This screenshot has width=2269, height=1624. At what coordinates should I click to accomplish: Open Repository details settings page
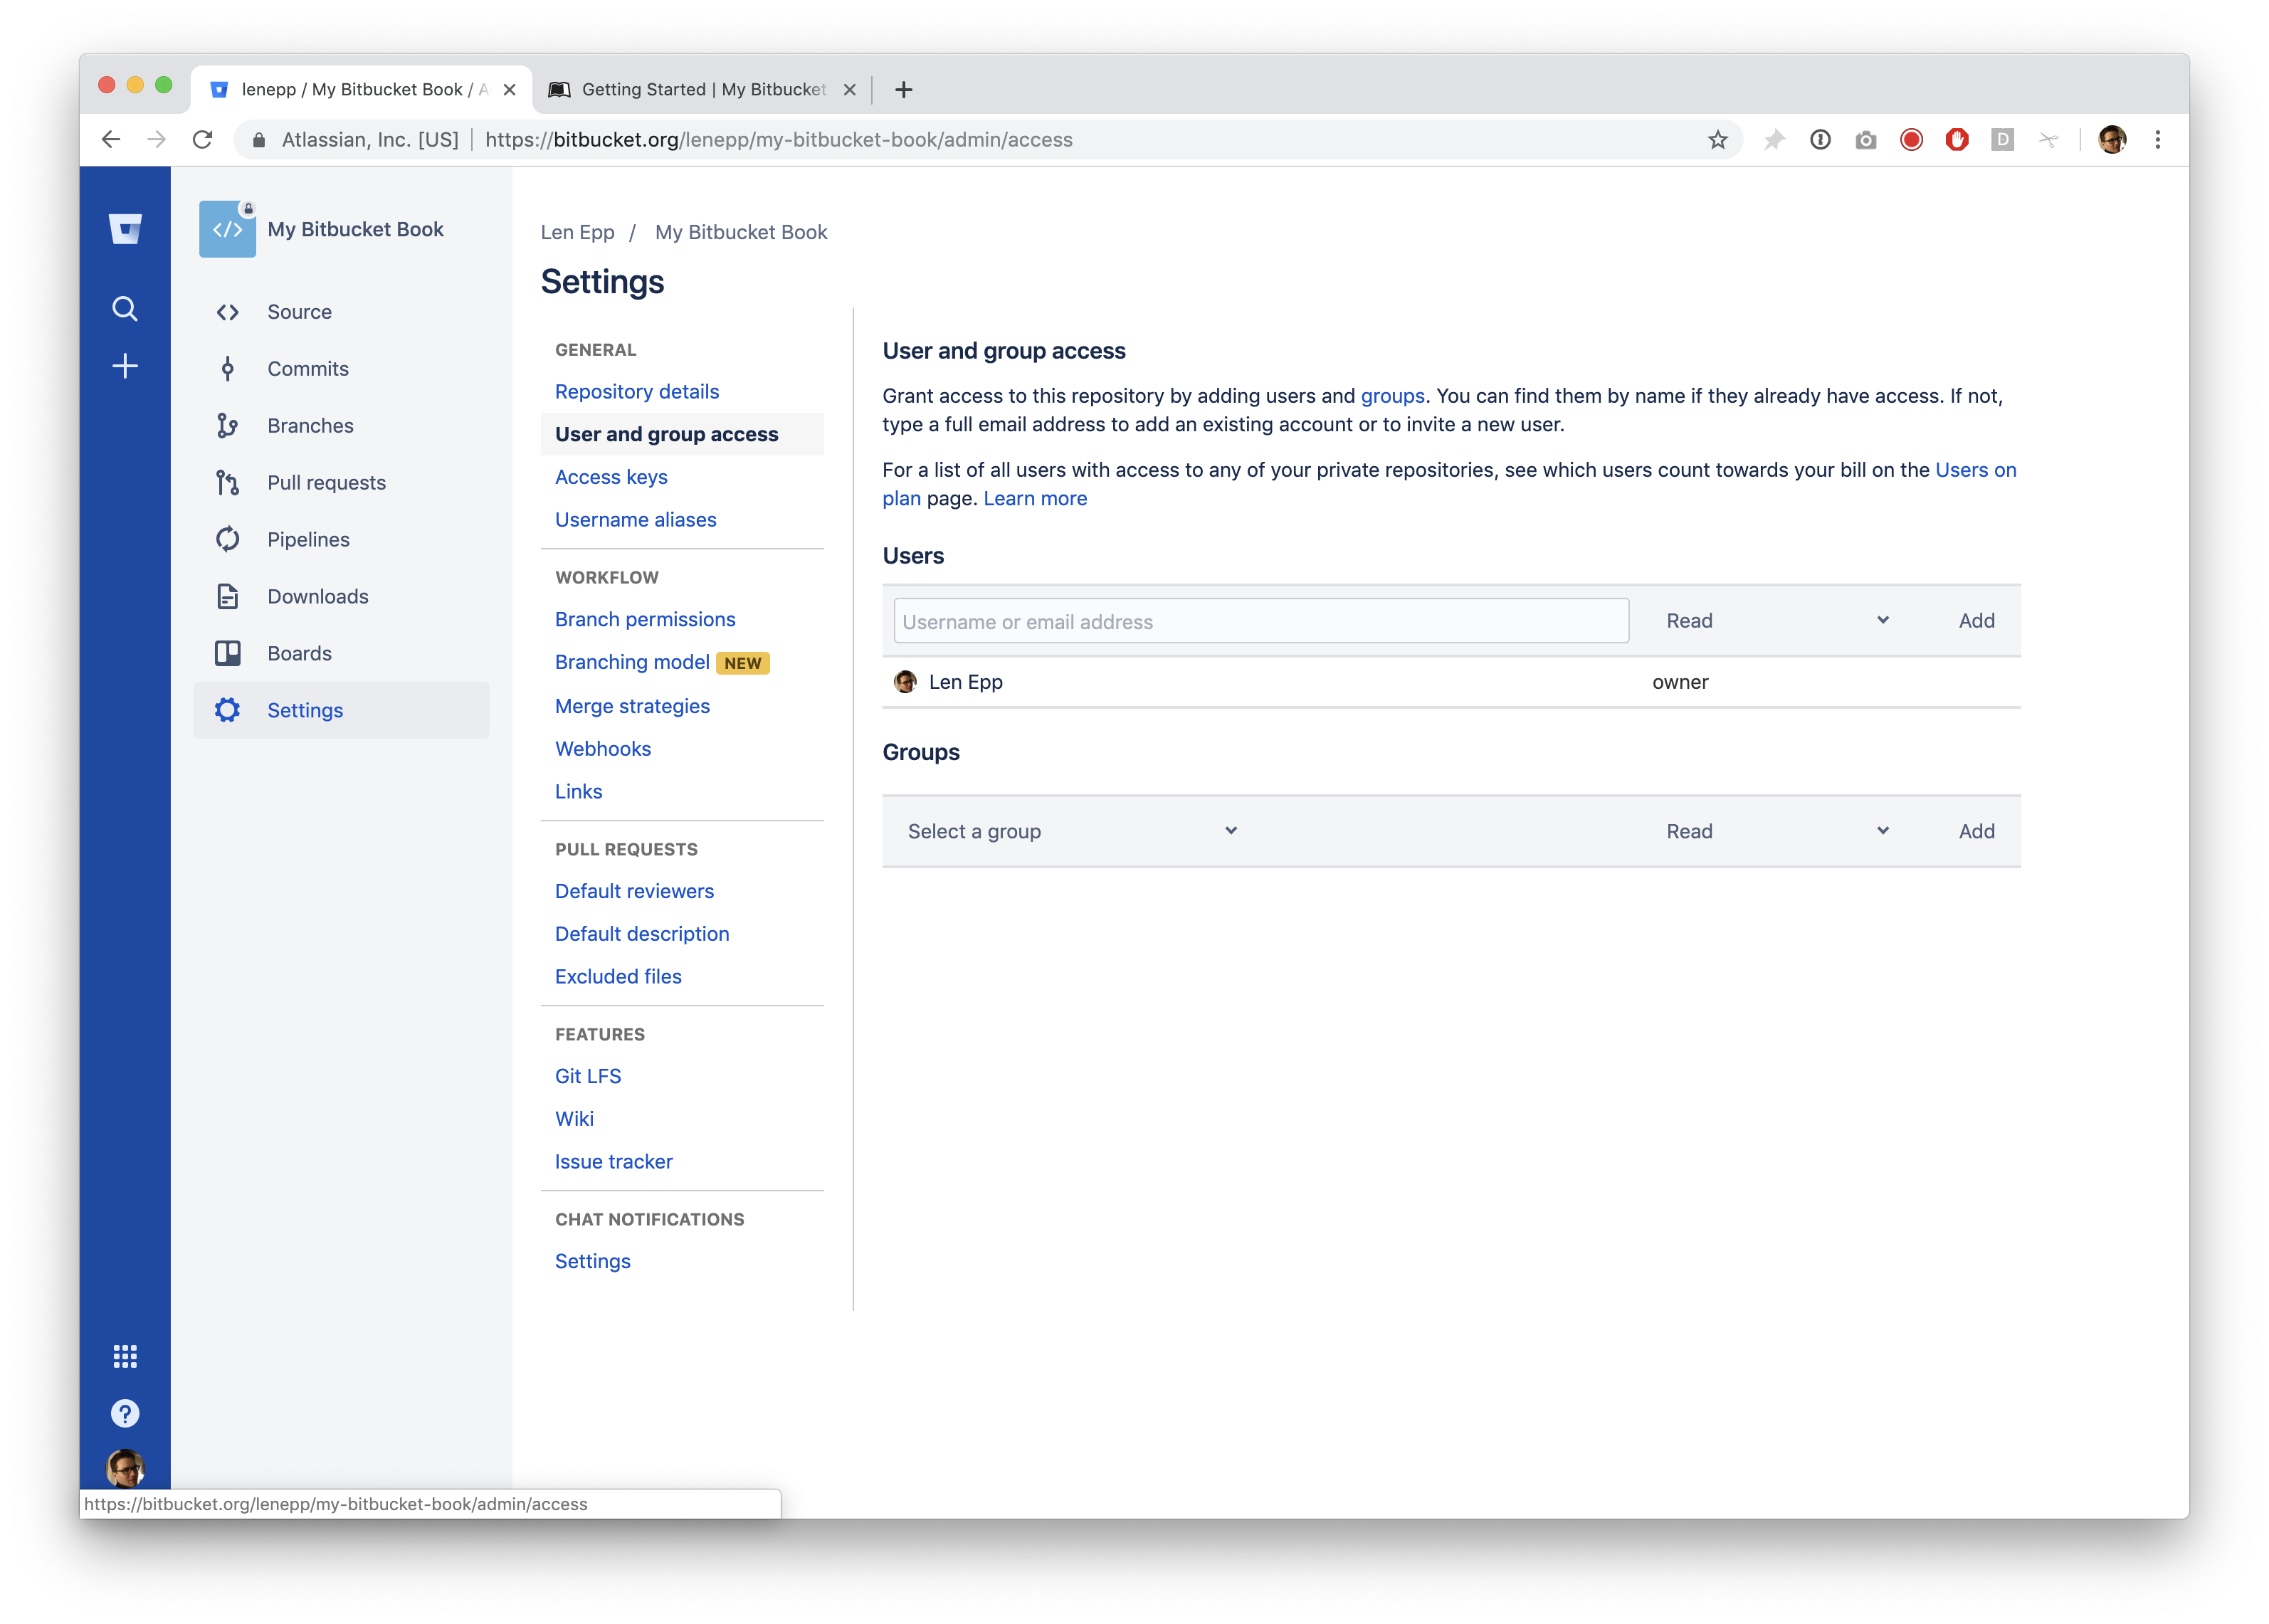(x=636, y=391)
